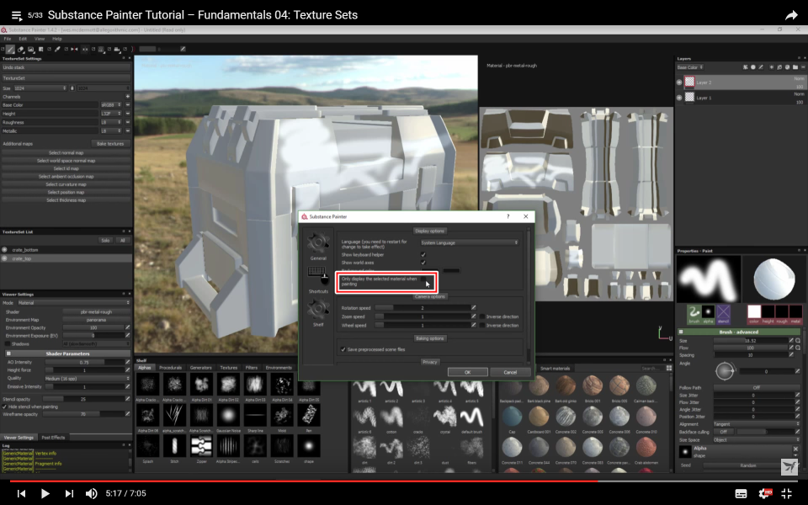Check Inverse direction for Wheel speed
The width and height of the screenshot is (808, 505).
pyautogui.click(x=482, y=326)
